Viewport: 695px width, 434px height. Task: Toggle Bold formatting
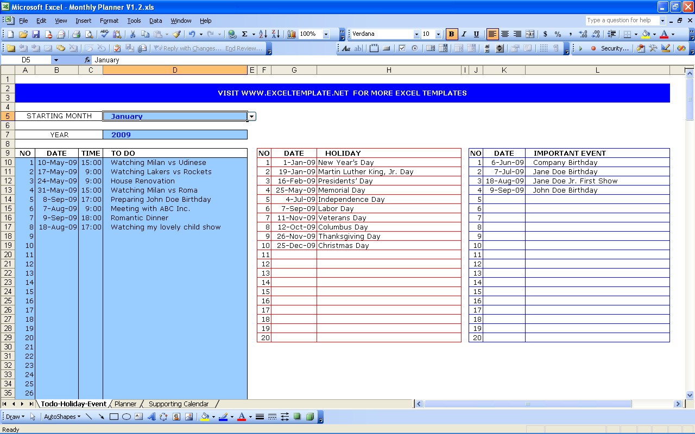(452, 34)
